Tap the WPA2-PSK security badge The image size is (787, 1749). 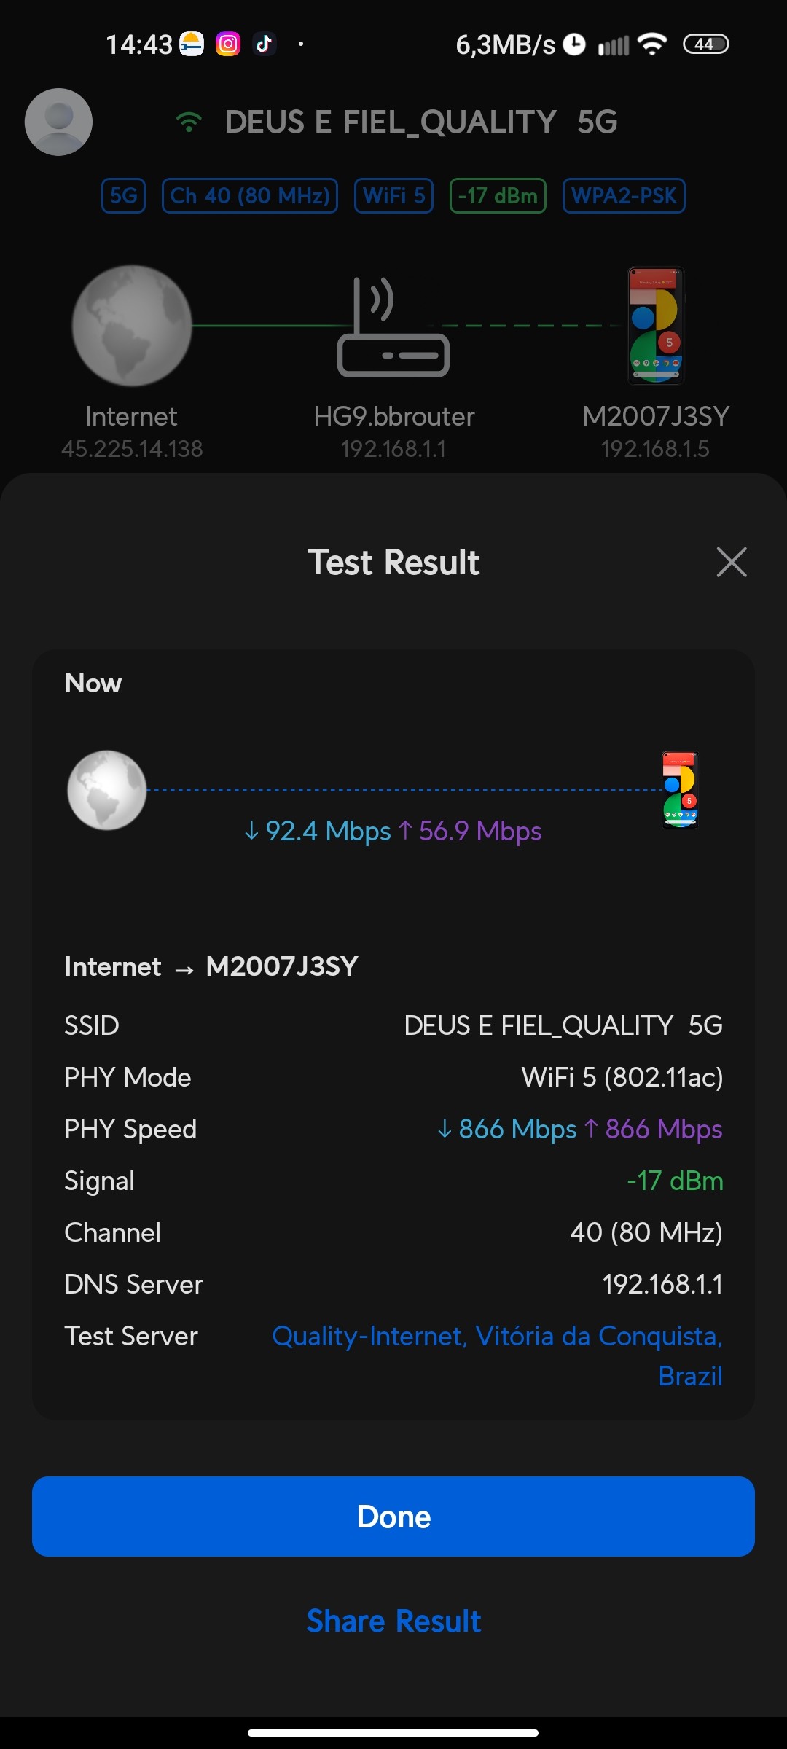[624, 195]
